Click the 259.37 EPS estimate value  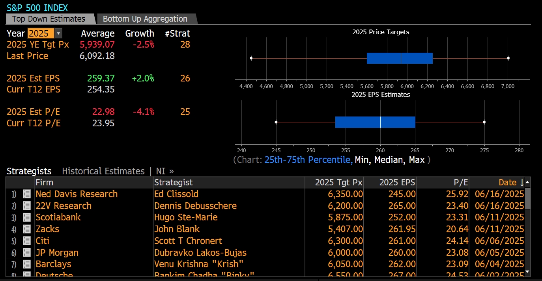click(101, 78)
